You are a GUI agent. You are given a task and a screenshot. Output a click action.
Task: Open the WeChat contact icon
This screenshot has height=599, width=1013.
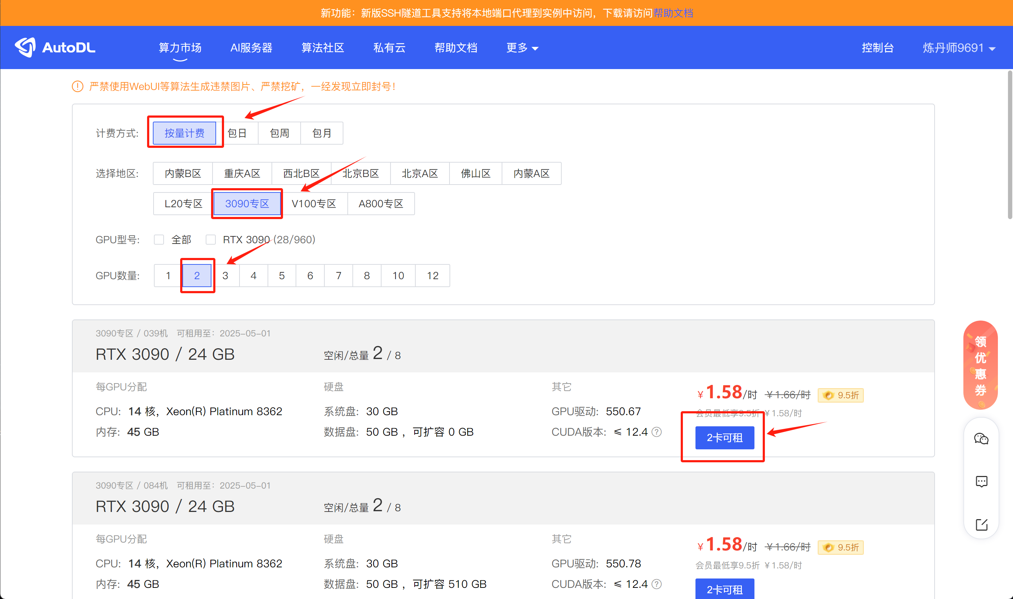(x=981, y=438)
